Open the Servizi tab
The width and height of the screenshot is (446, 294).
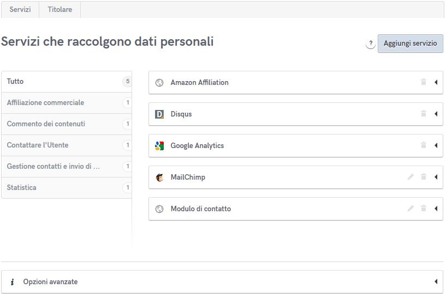pos(20,9)
